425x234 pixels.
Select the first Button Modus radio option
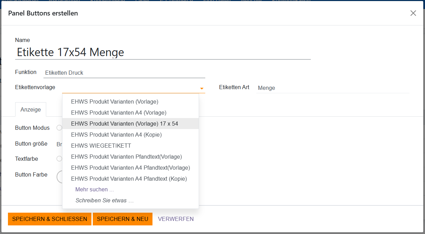[x=59, y=128]
